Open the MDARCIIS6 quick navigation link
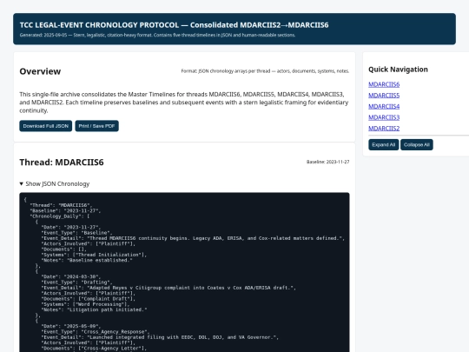Image resolution: width=469 pixels, height=352 pixels. point(384,84)
